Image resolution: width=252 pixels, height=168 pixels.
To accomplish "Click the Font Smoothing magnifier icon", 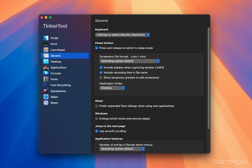I will (46, 85).
